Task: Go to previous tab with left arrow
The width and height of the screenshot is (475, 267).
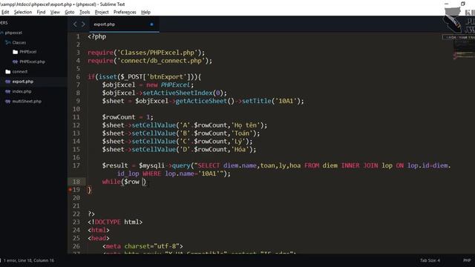Action: [75, 24]
